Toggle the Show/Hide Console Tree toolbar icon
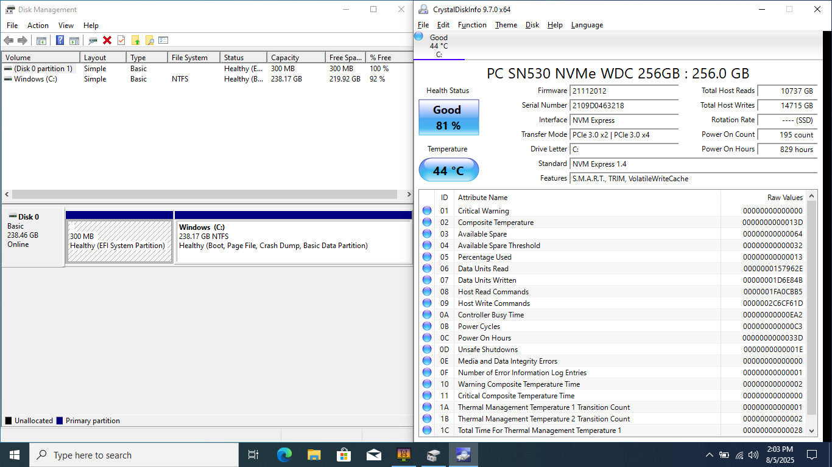832x467 pixels. tap(41, 41)
